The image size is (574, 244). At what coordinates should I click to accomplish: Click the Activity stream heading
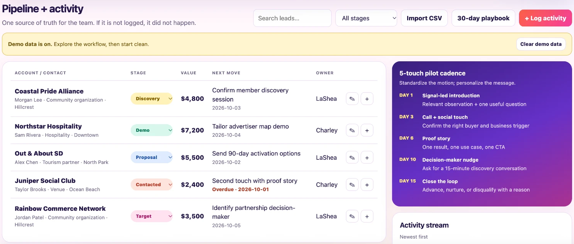click(x=424, y=225)
